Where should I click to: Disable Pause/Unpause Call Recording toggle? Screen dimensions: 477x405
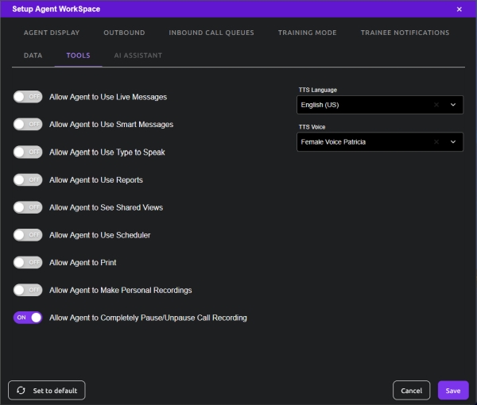[28, 318]
